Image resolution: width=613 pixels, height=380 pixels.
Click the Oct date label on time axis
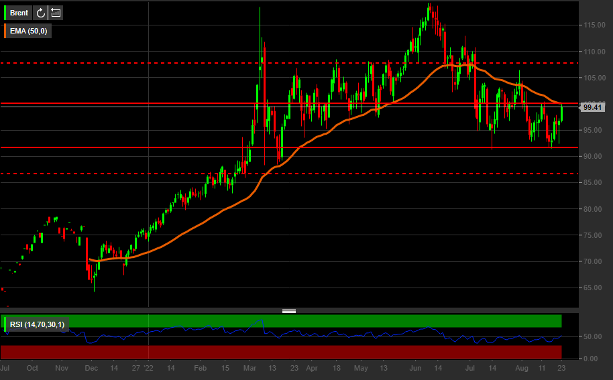pos(32,368)
